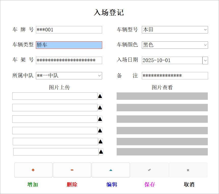Open the 车辆型号 dropdown showing 本田
Screen dimensions: 219x194
click(205, 30)
